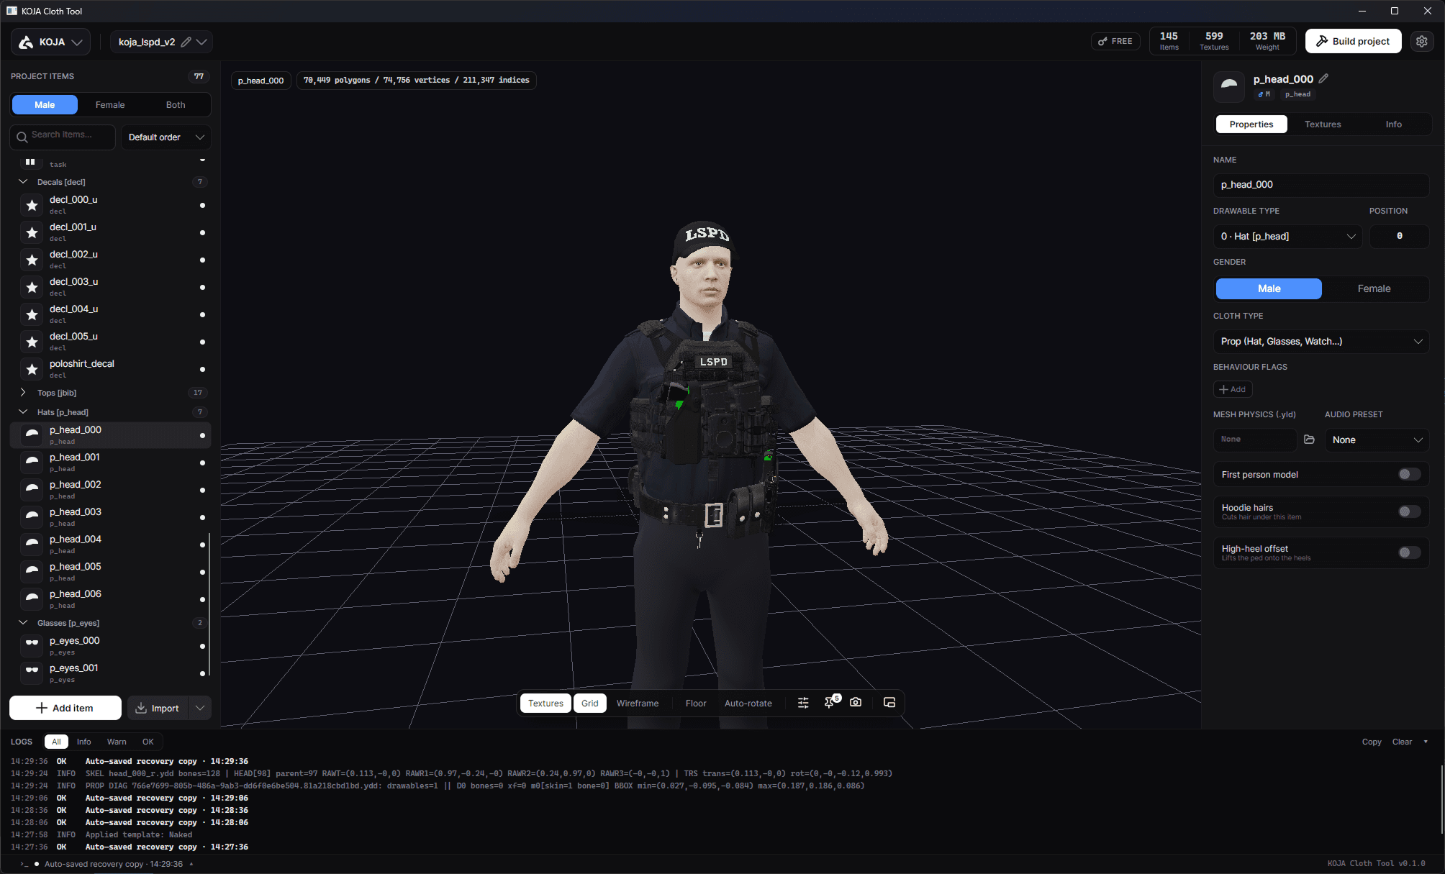The image size is (1445, 874).
Task: Open the Audio Preset dropdown
Action: [1377, 440]
